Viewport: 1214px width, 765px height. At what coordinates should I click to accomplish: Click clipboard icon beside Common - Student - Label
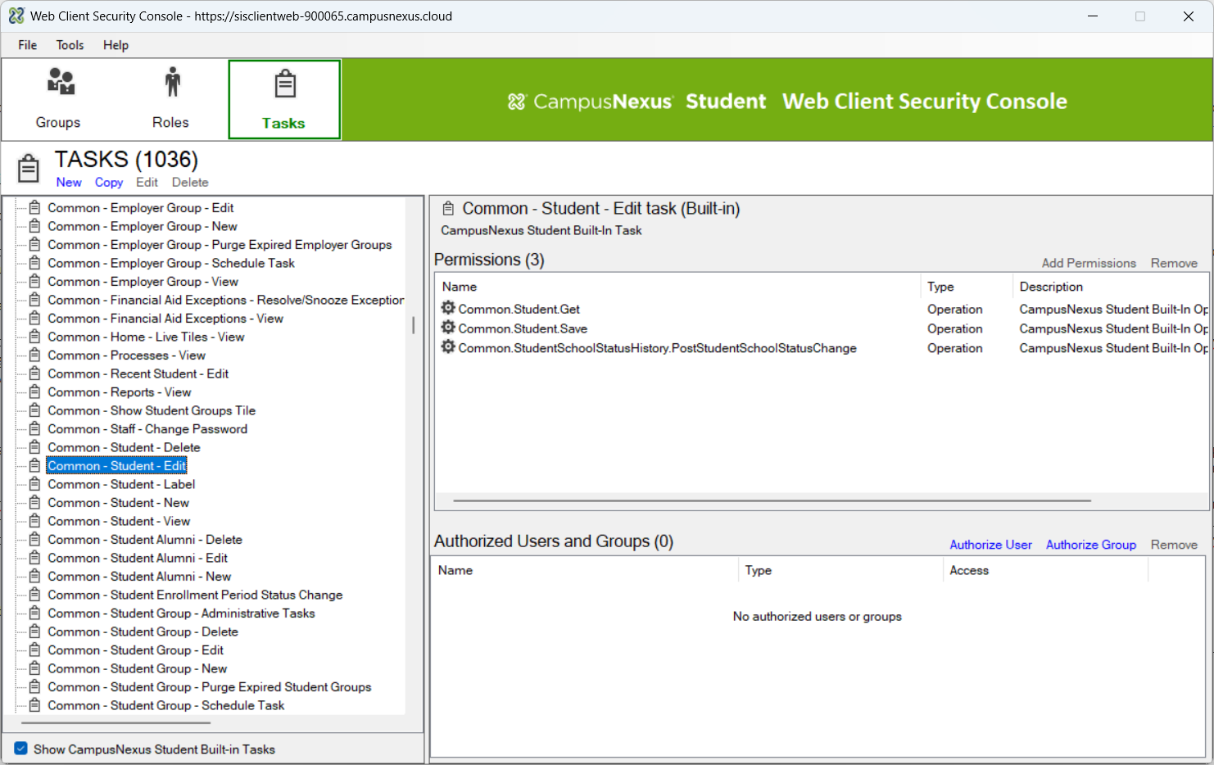(x=34, y=484)
